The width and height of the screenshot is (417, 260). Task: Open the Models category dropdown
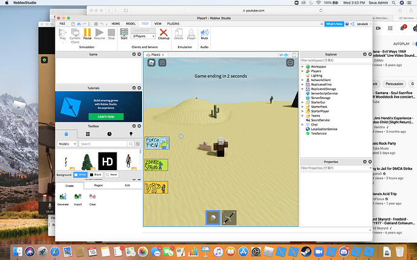click(67, 144)
